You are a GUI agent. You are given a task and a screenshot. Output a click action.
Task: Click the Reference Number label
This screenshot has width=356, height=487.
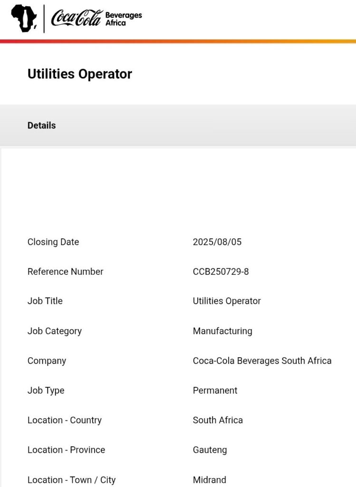pos(65,272)
